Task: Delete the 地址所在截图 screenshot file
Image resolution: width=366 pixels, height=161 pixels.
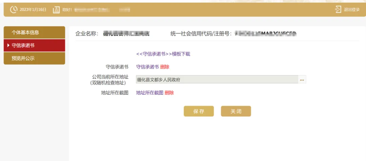Action: 169,93
